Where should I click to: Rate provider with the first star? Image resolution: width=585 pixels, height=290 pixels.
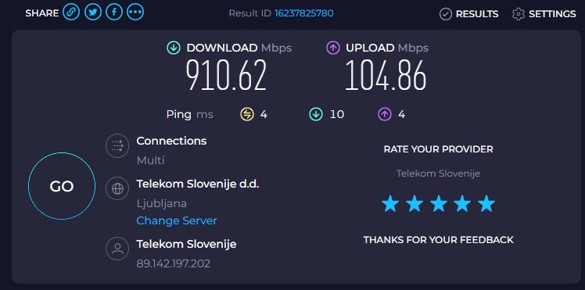[390, 204]
